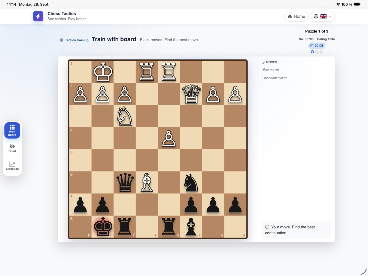Go to the Home page

[296, 16]
